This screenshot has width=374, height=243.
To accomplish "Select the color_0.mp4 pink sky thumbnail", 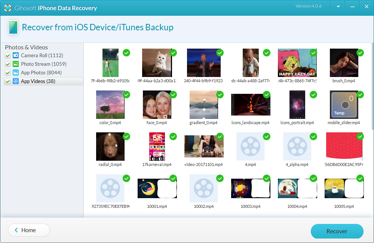I will click(110, 104).
